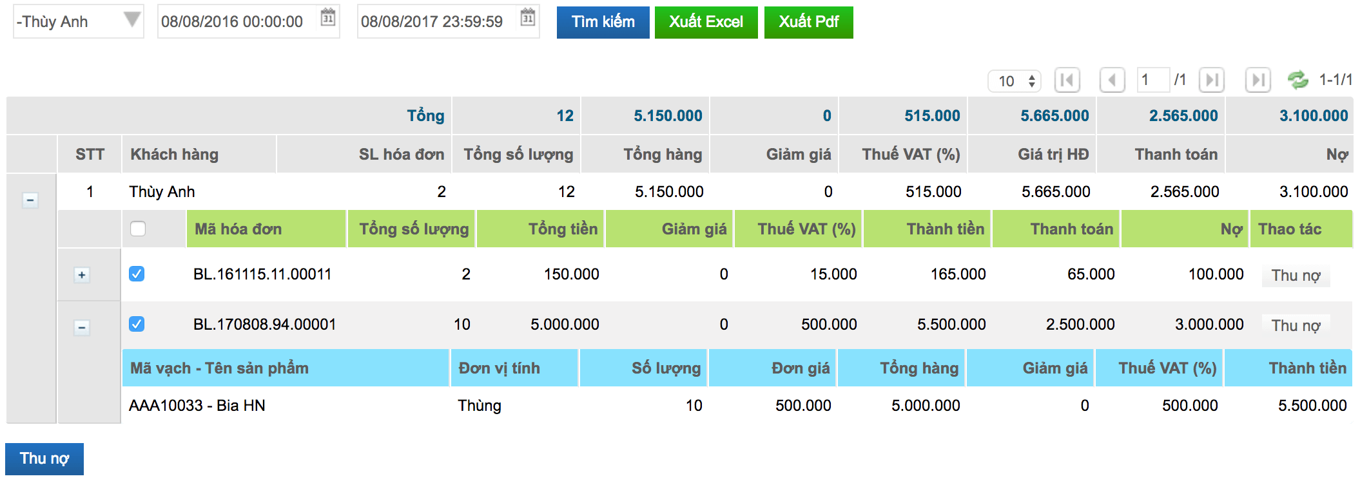Uncheck invoice BL.170808.94.00001
1360x483 pixels.
click(x=137, y=323)
